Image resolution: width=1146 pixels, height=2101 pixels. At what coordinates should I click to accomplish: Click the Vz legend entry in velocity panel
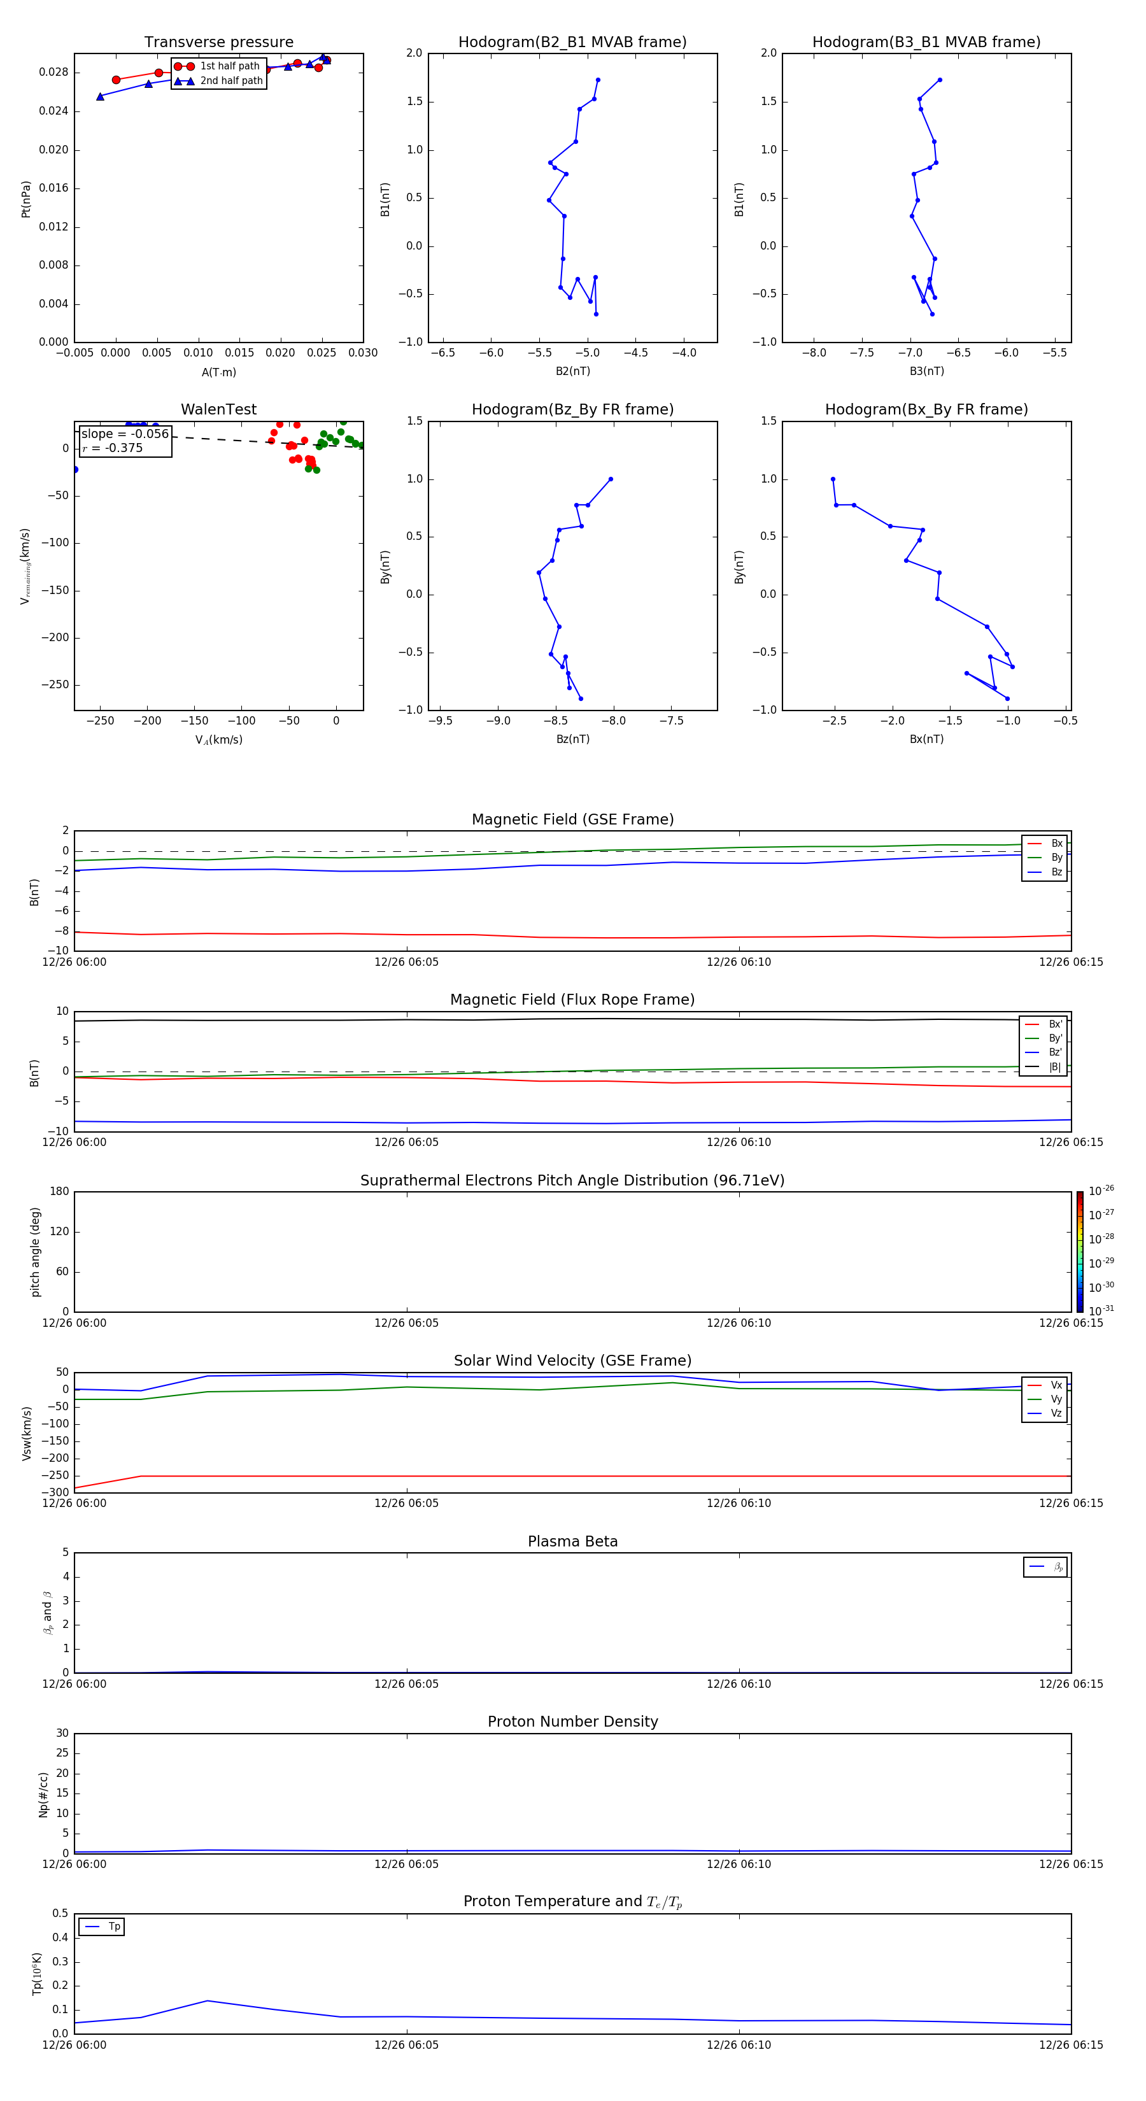pyautogui.click(x=1045, y=1413)
